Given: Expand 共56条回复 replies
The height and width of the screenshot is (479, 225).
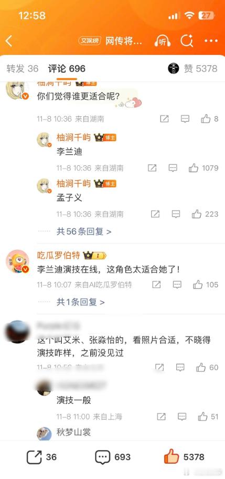Looking at the screenshot, I should (84, 232).
